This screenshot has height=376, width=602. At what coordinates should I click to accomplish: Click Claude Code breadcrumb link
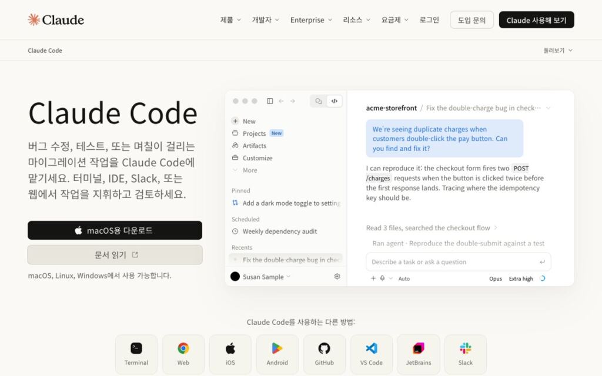point(45,51)
